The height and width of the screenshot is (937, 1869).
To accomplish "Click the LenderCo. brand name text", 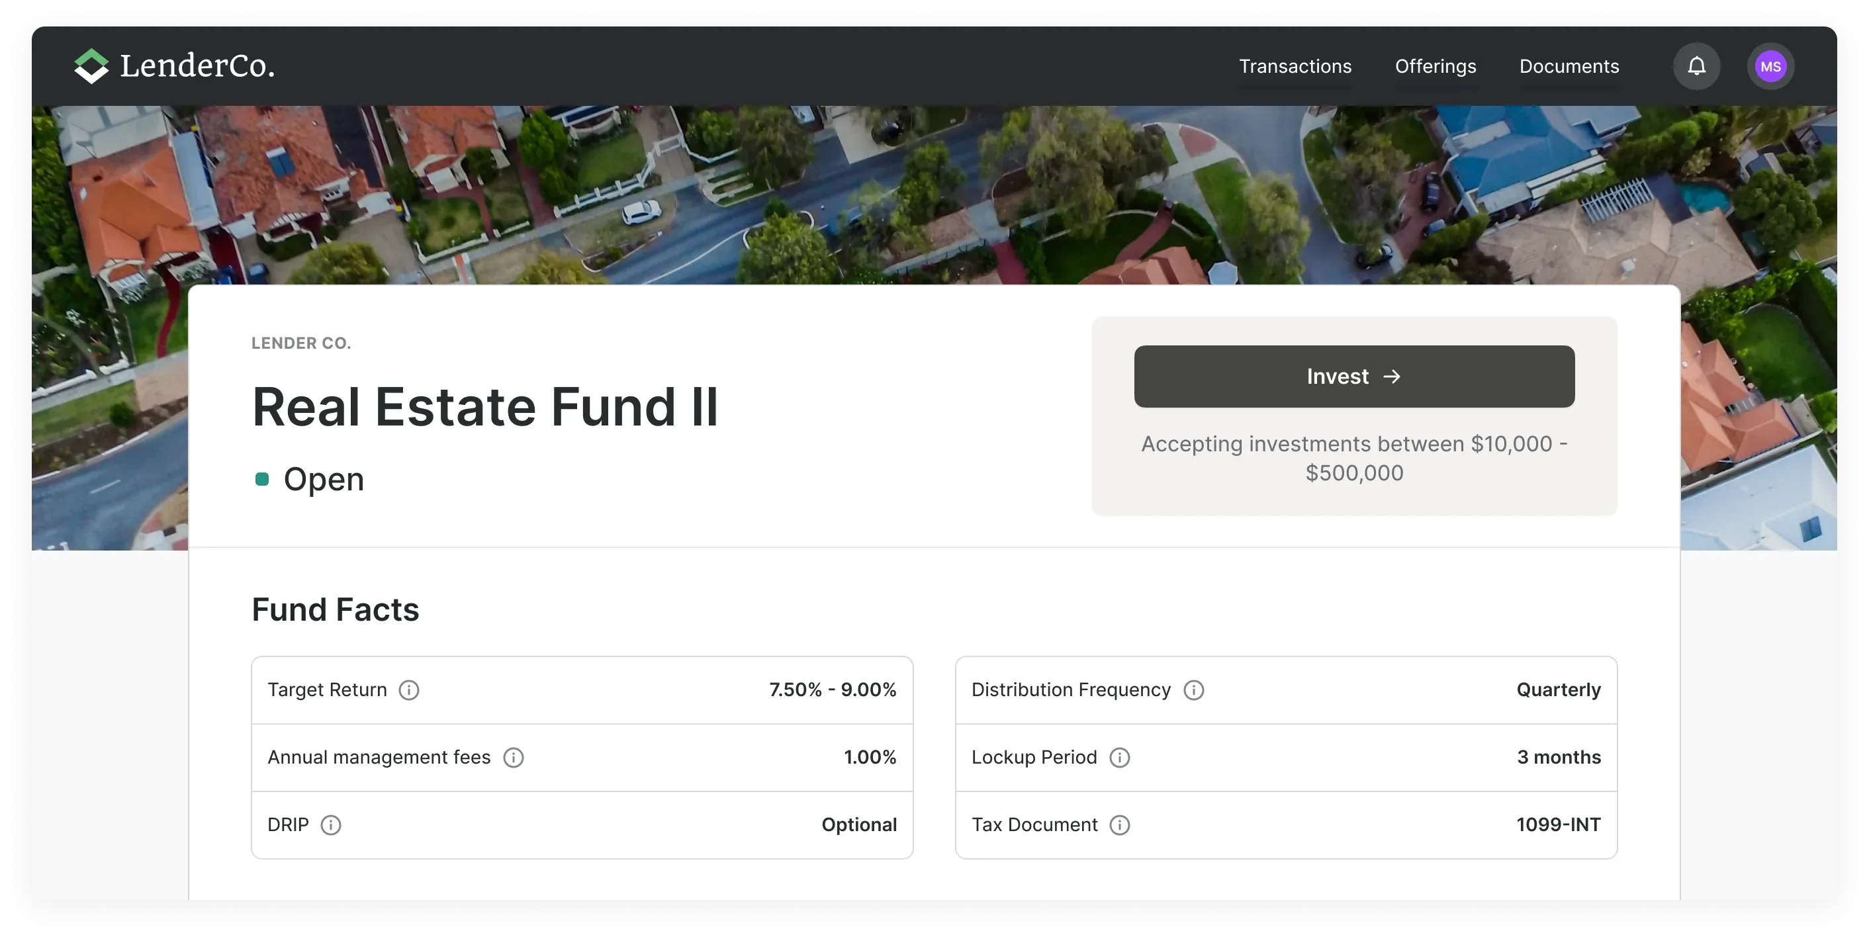I will pyautogui.click(x=197, y=66).
